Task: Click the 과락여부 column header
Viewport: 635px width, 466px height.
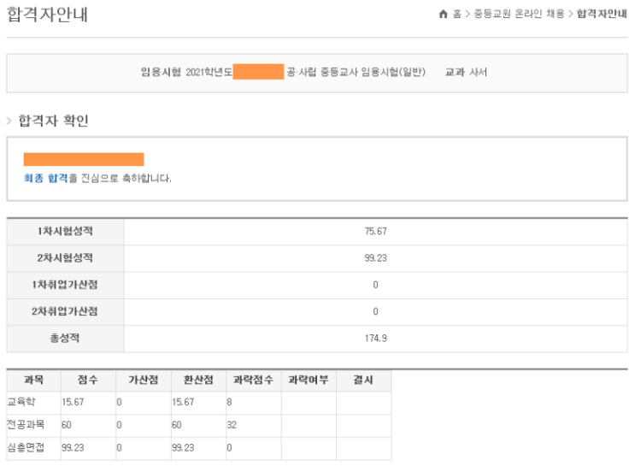Action: tap(309, 380)
